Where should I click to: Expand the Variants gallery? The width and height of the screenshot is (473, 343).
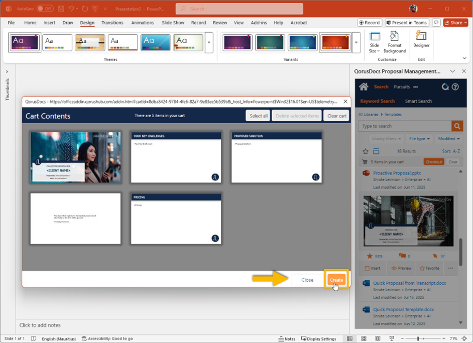click(x=357, y=42)
